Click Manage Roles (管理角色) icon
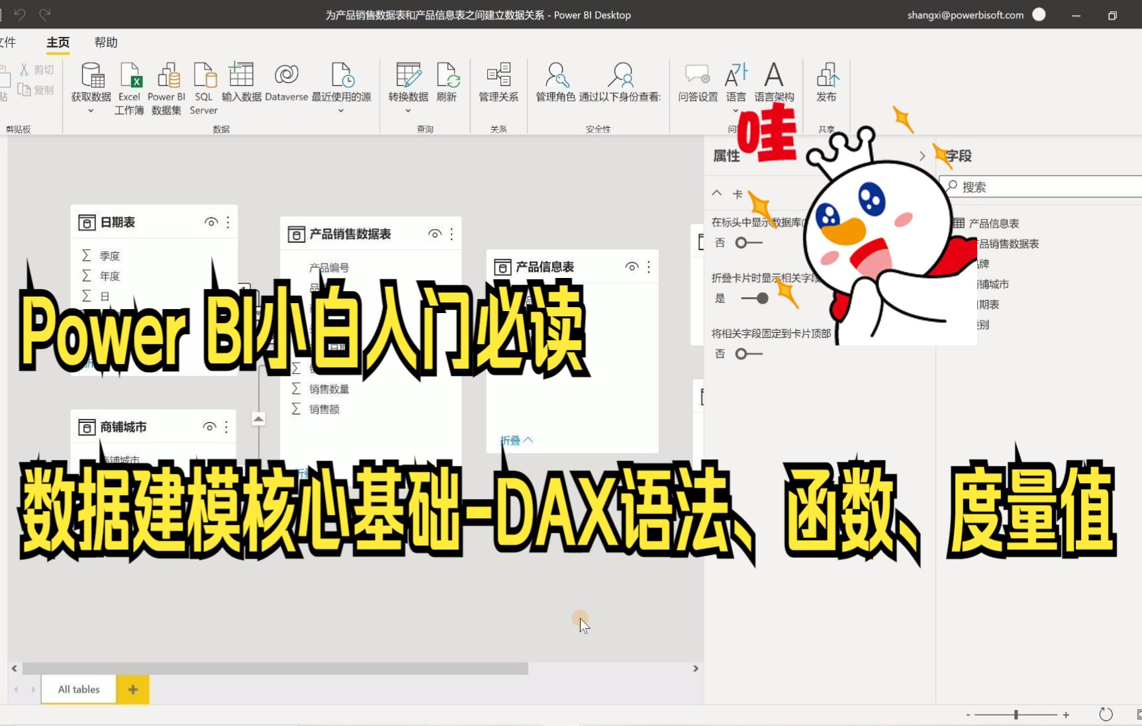 (557, 75)
